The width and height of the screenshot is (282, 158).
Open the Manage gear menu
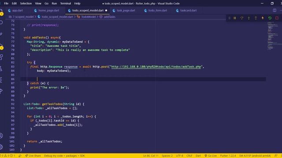coord(1,147)
